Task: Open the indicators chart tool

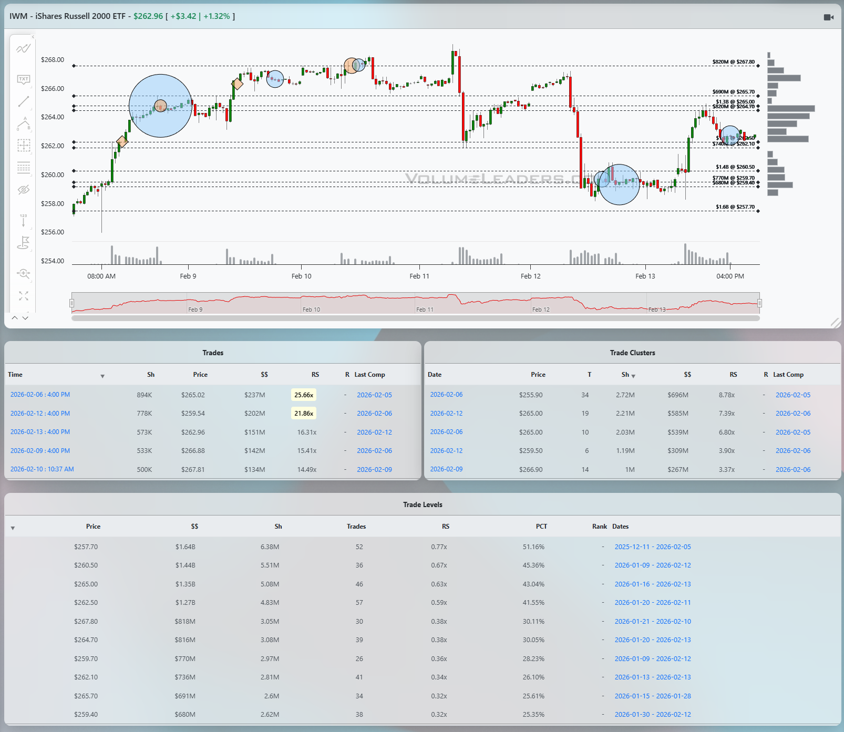Action: tap(23, 48)
